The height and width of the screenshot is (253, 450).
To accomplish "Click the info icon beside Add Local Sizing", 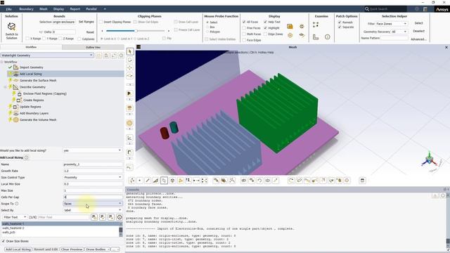I will click(27, 157).
